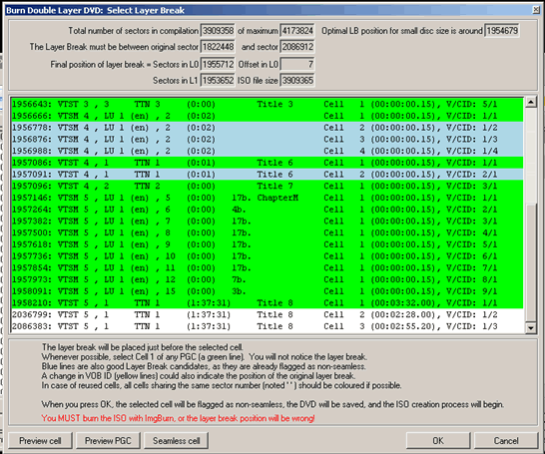545x454 pixels.
Task: Select row 1957096 Title 7
Action: tap(268, 186)
